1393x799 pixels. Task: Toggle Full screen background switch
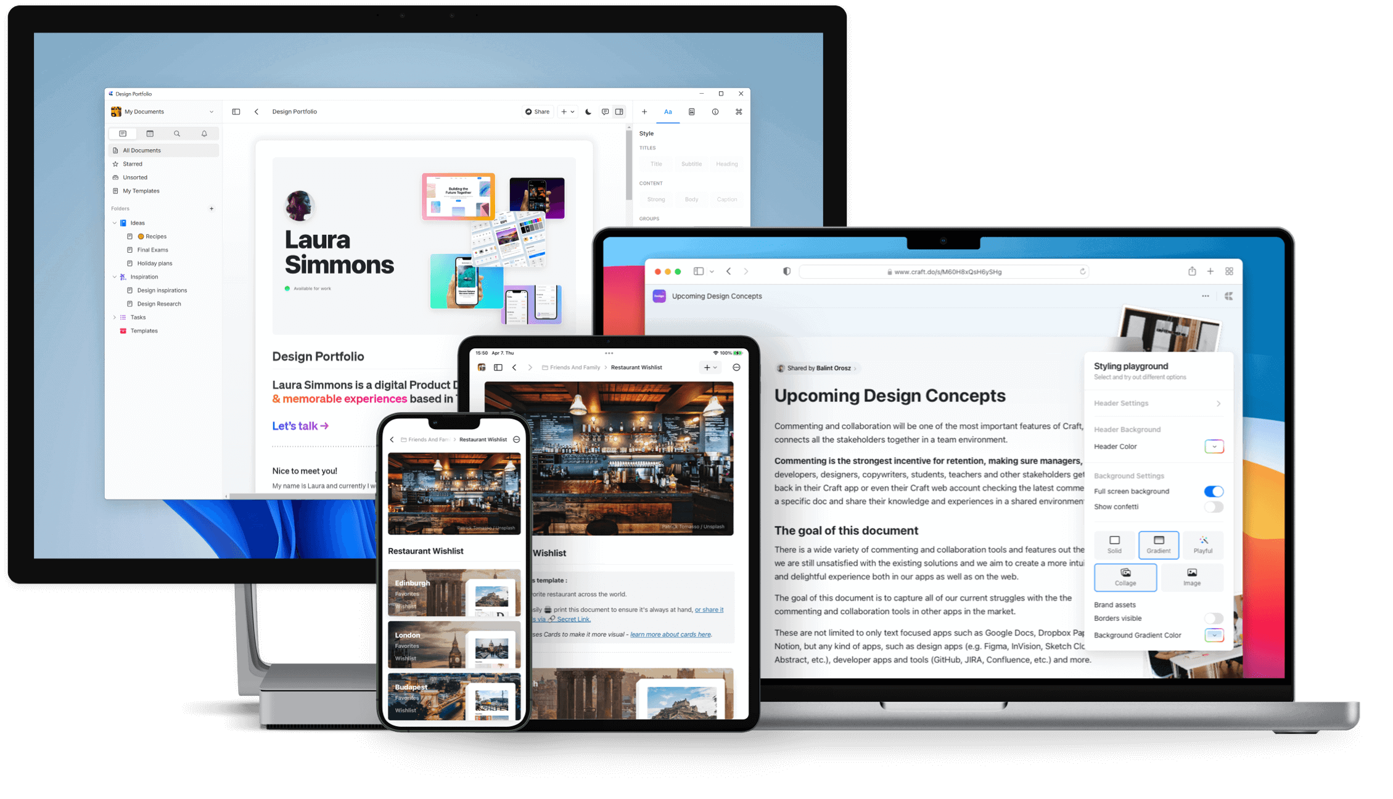[x=1215, y=492]
